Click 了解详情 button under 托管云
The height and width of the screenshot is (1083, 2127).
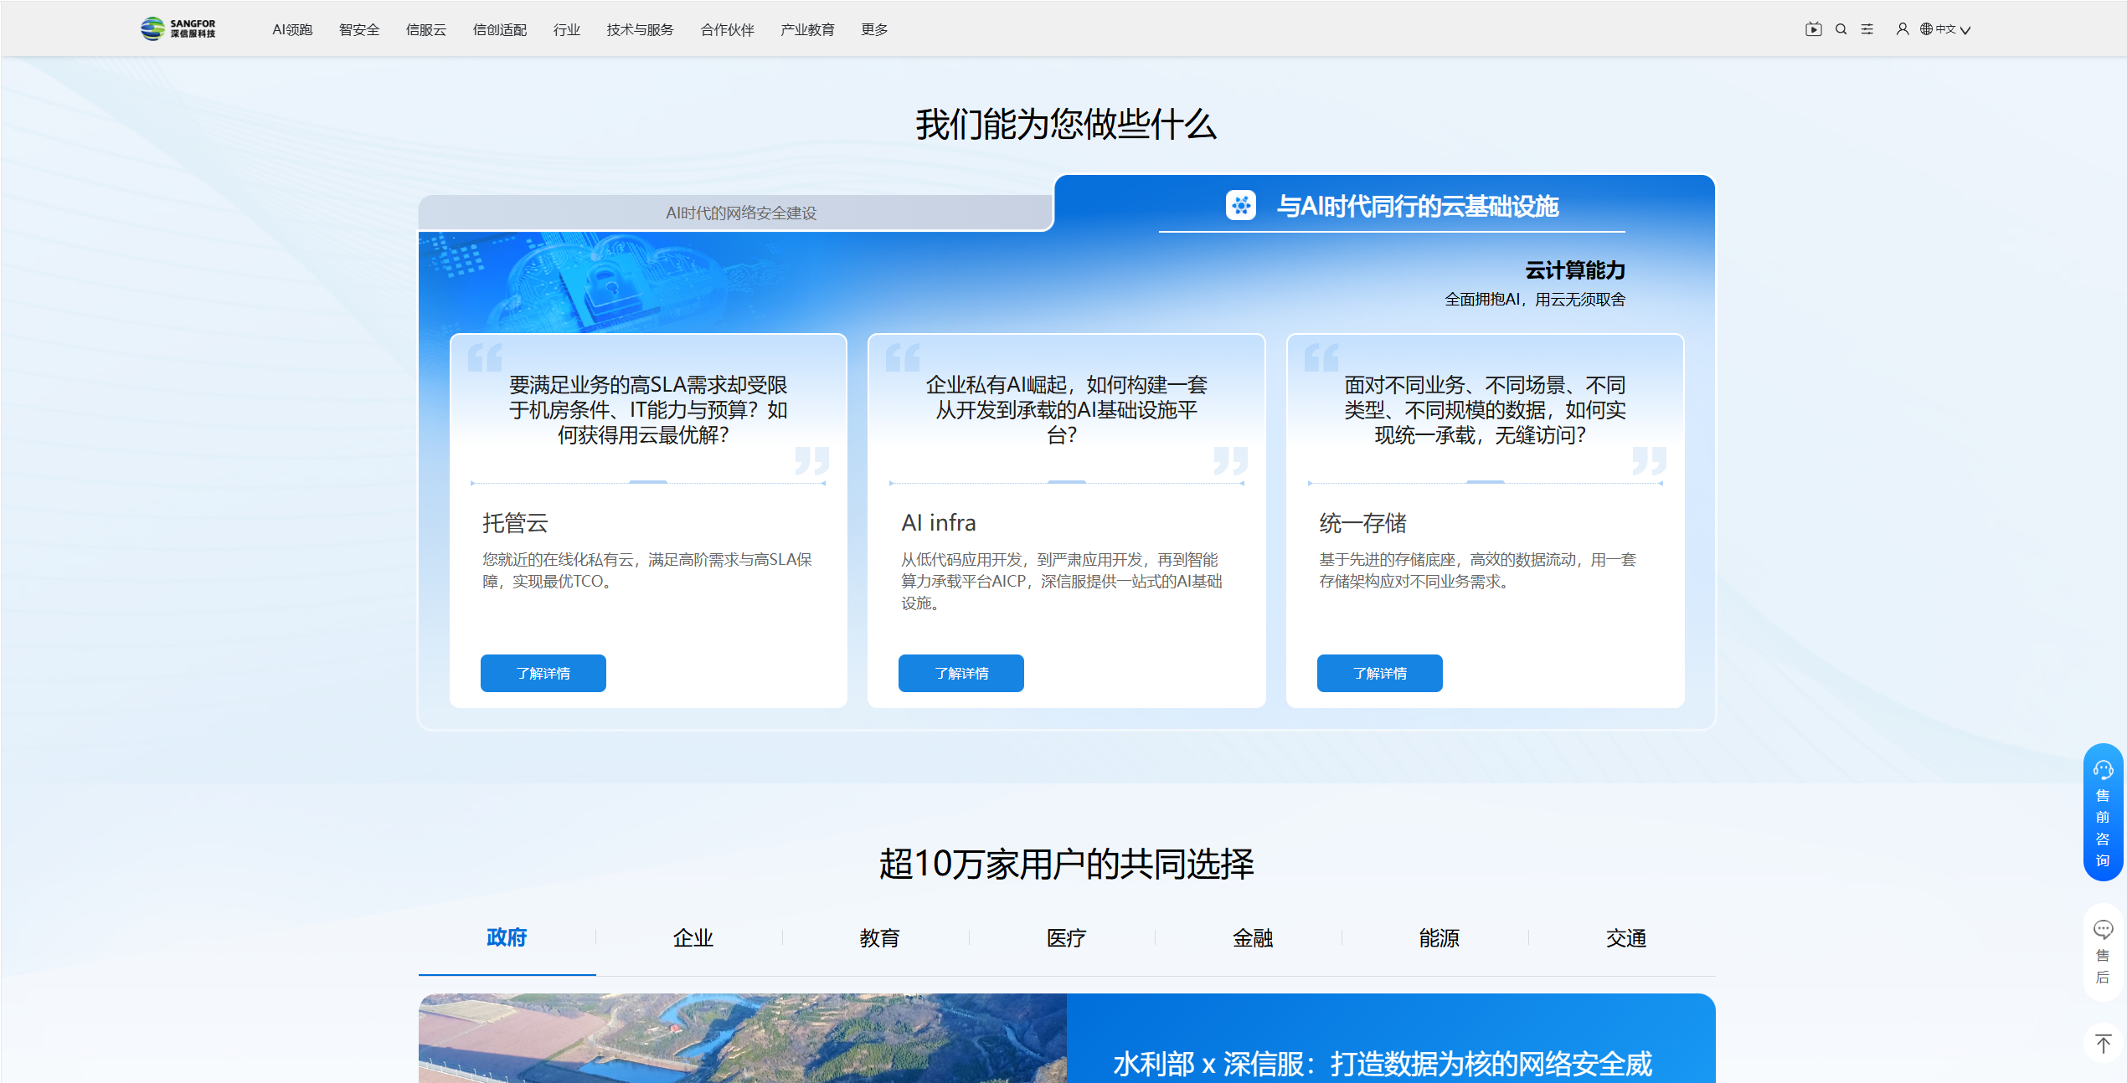(x=543, y=673)
